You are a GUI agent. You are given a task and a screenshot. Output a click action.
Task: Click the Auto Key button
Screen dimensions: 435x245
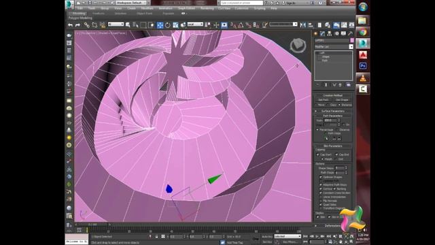tap(267, 236)
